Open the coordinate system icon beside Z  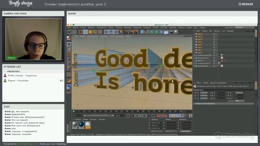[121, 32]
